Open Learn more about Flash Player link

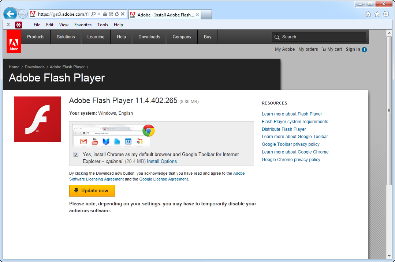tap(292, 114)
